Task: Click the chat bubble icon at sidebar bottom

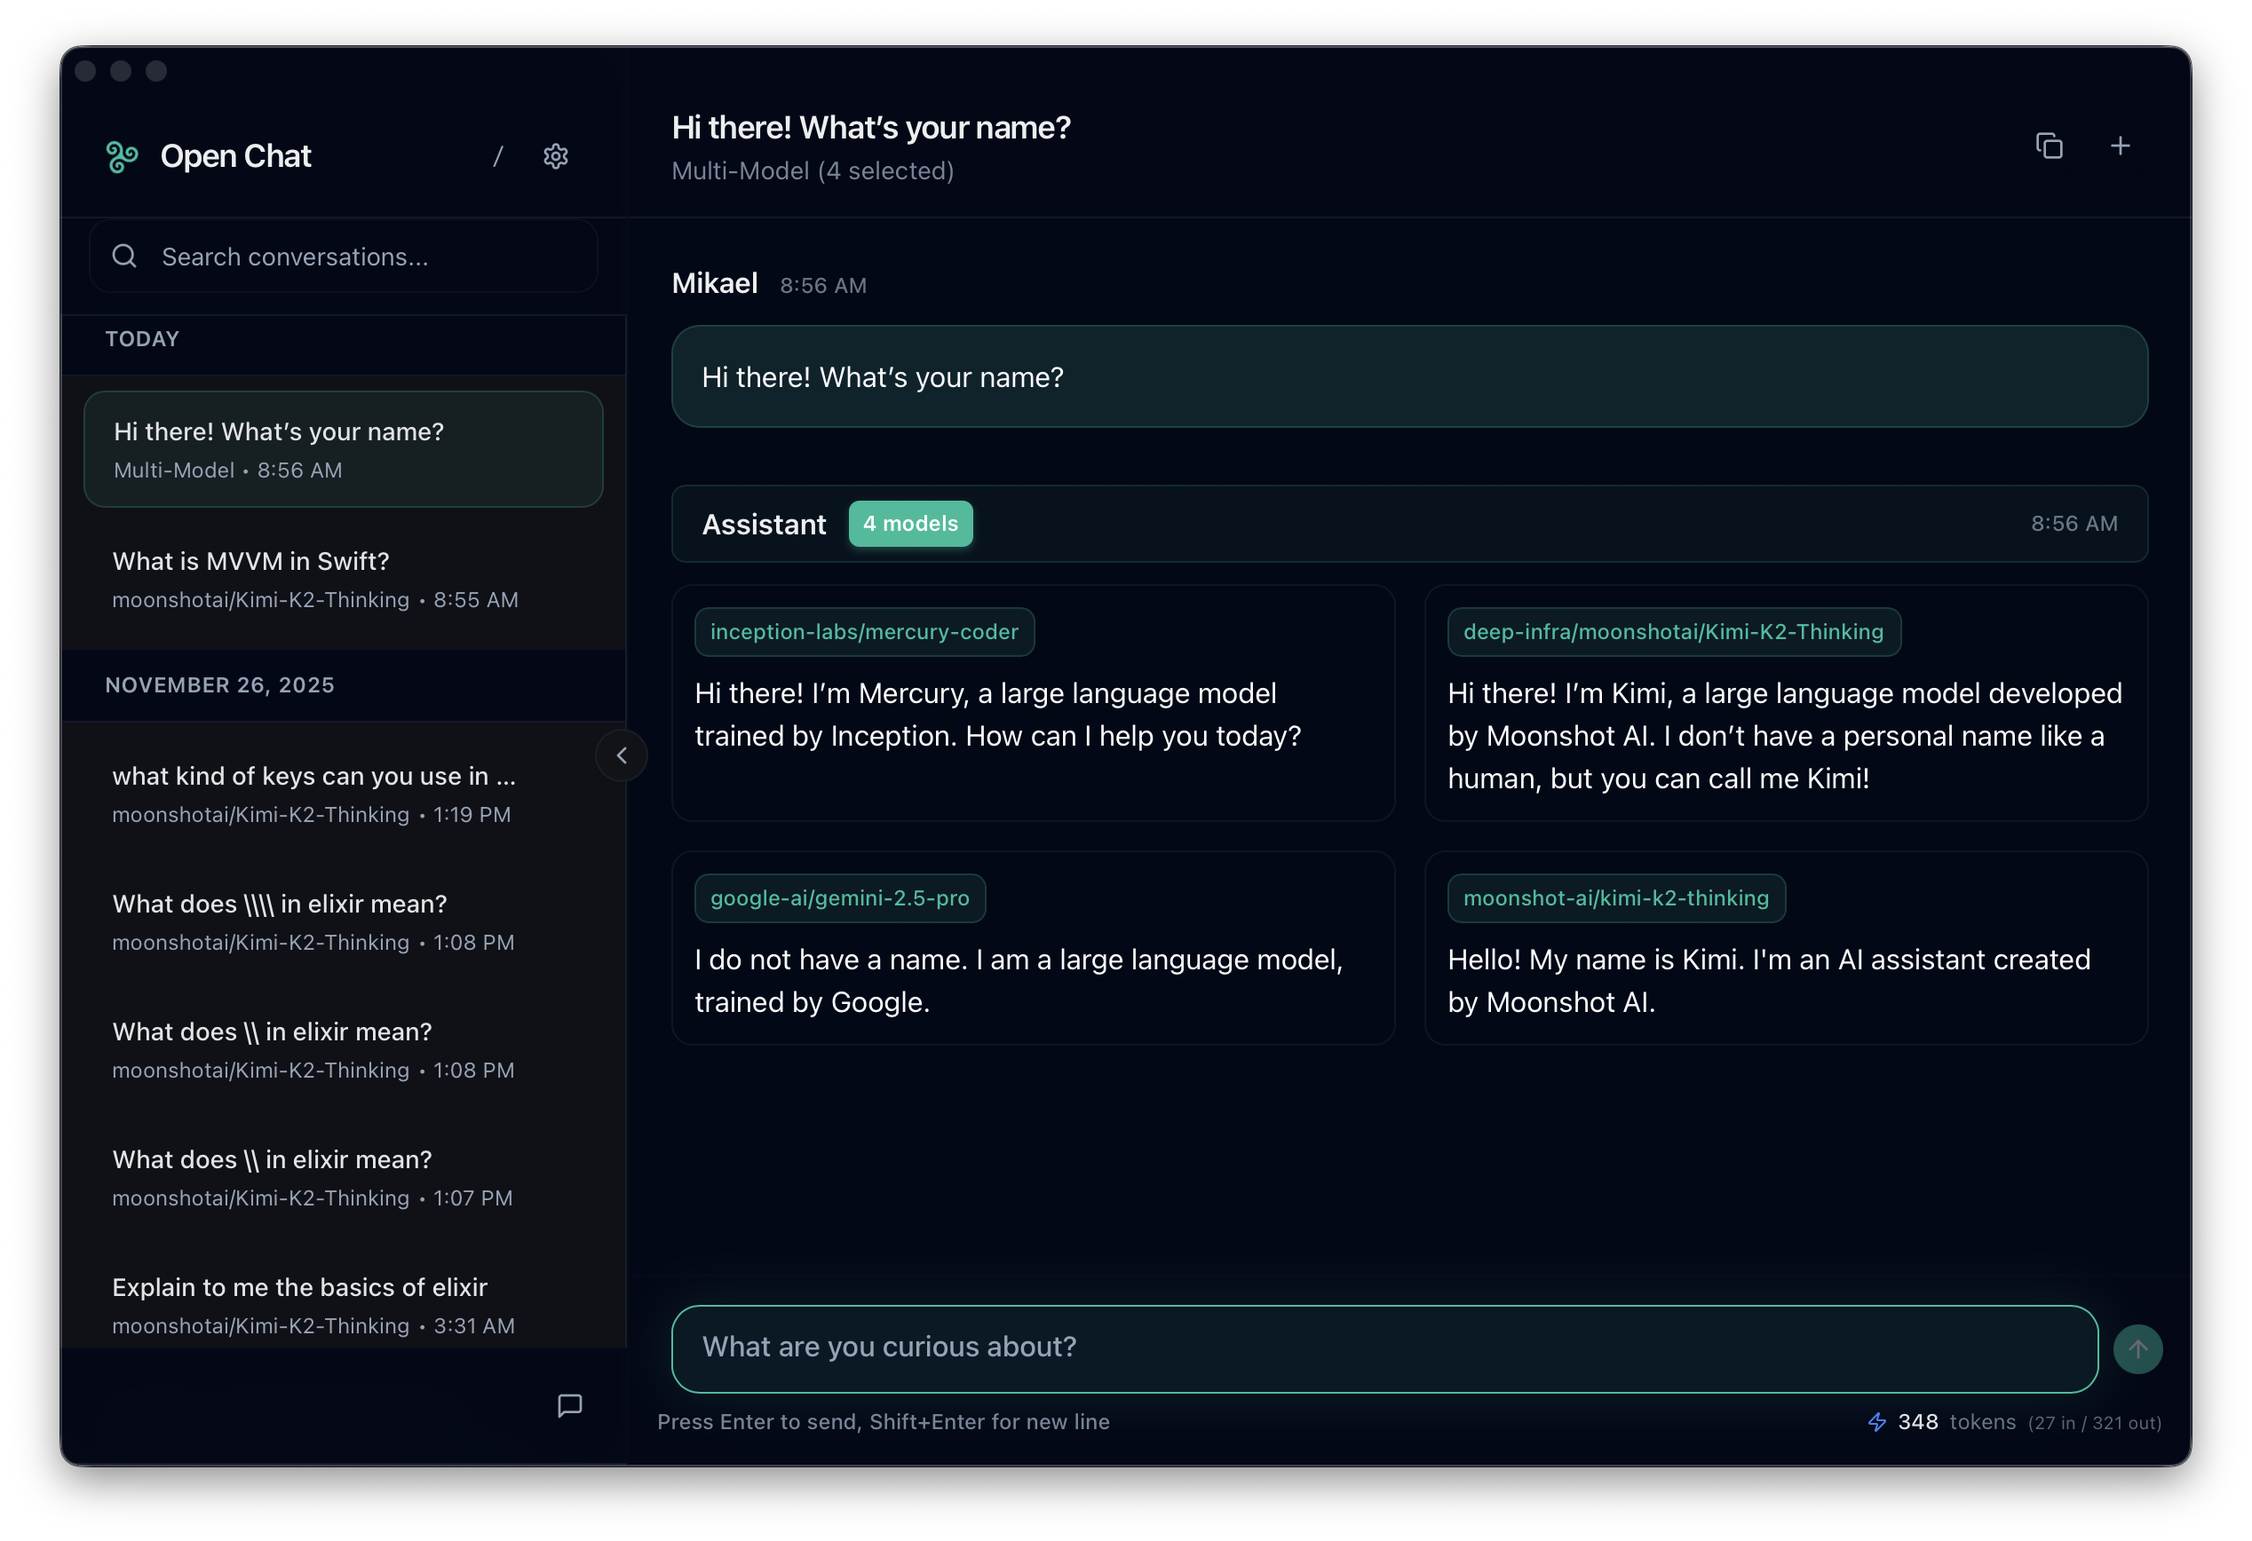Action: click(x=571, y=1406)
